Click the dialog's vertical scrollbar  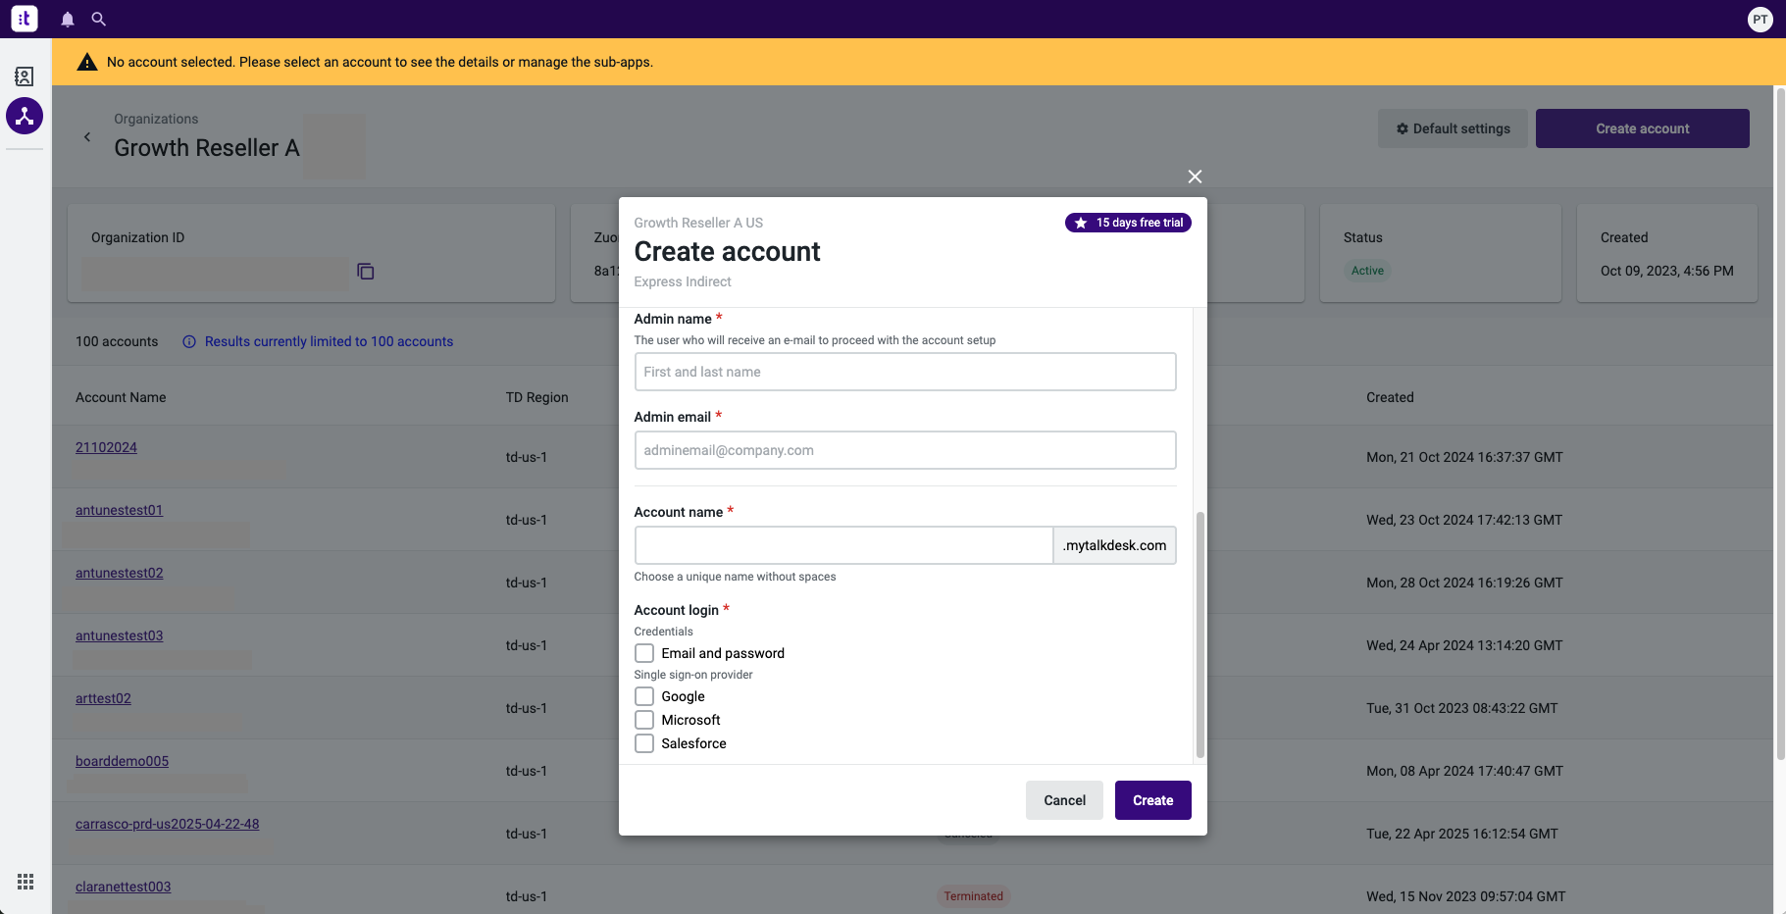[1199, 635]
